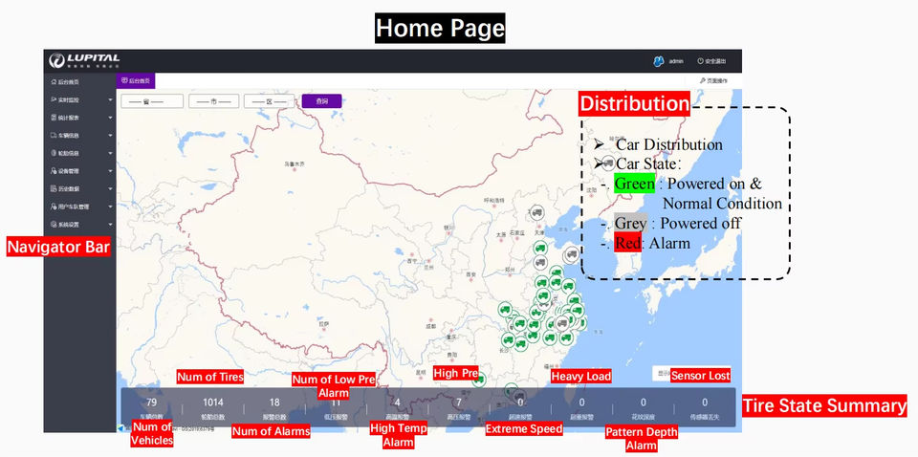
Task: Open the 页面操作 page operations button
Action: 712,80
